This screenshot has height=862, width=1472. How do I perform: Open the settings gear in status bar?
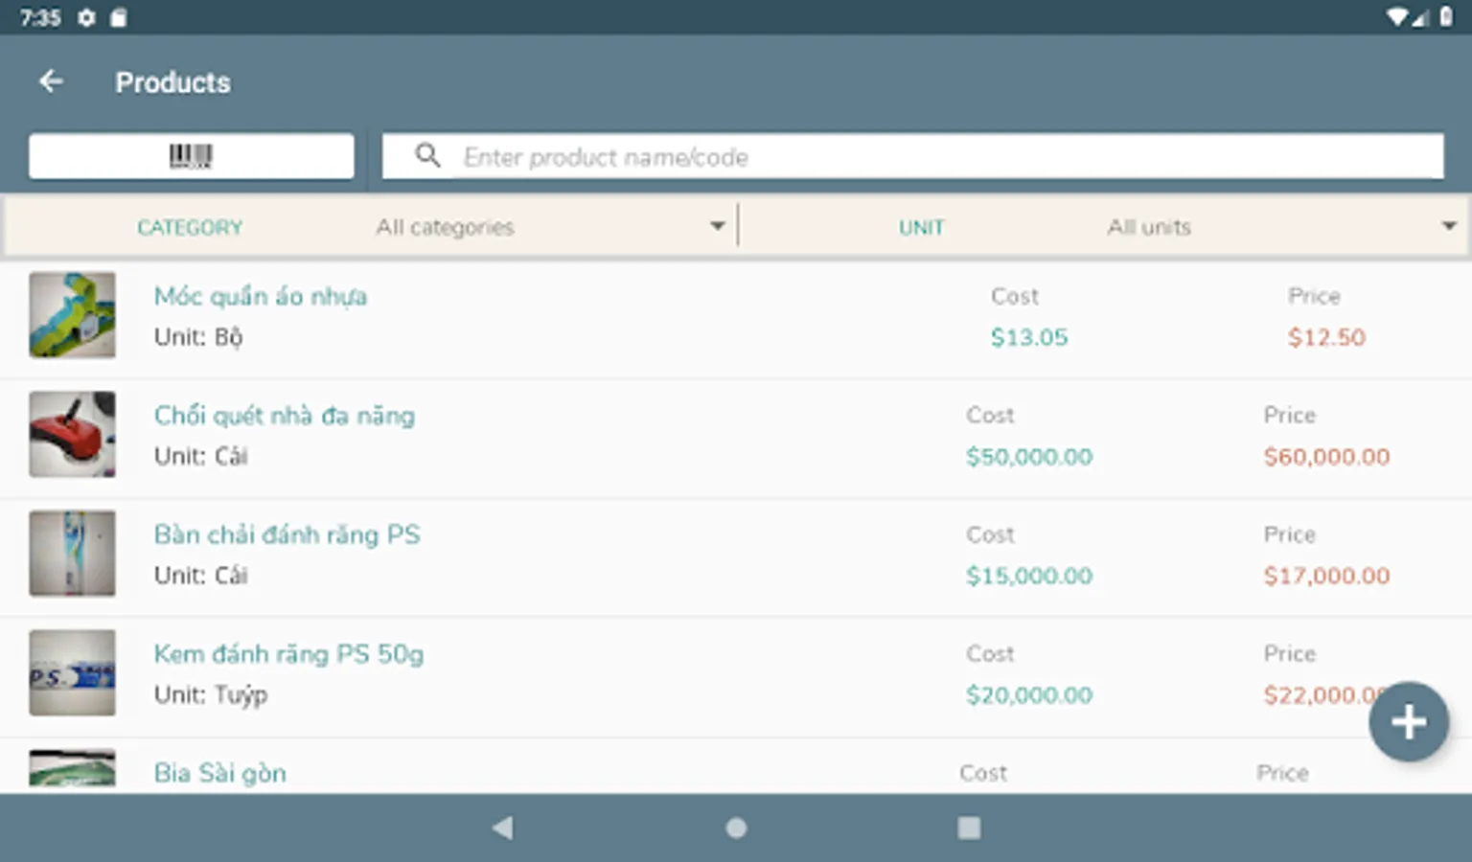tap(86, 17)
